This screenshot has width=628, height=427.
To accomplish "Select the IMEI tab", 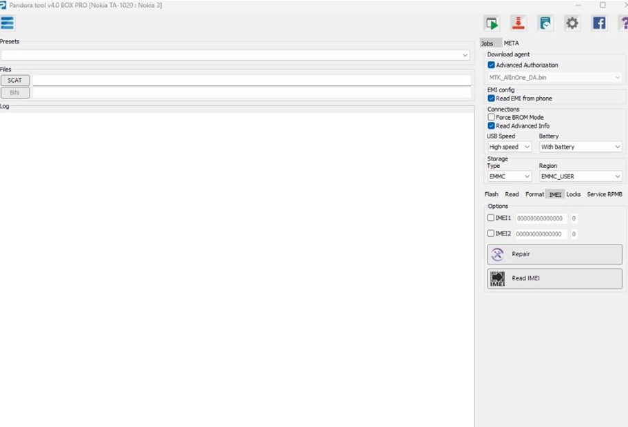I will tap(555, 194).
